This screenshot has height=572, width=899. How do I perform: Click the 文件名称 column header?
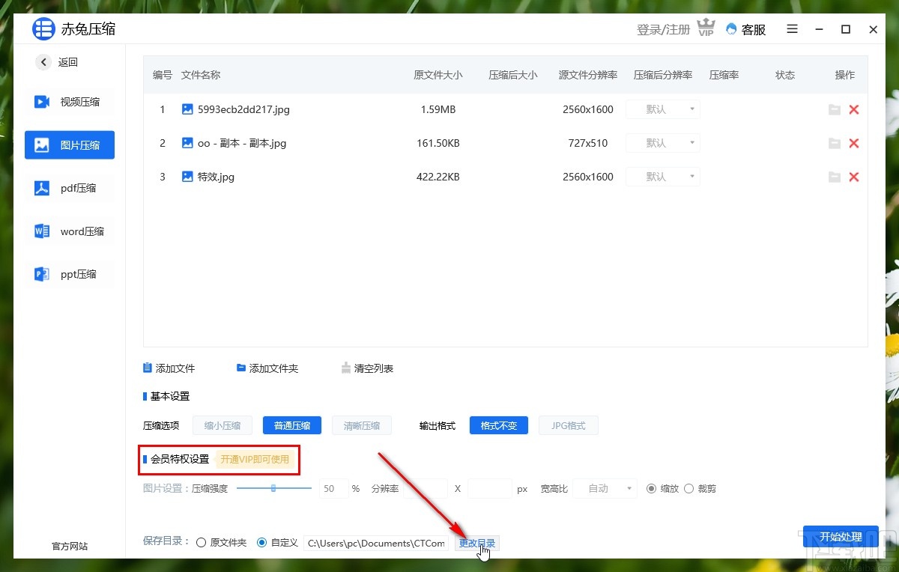(201, 75)
